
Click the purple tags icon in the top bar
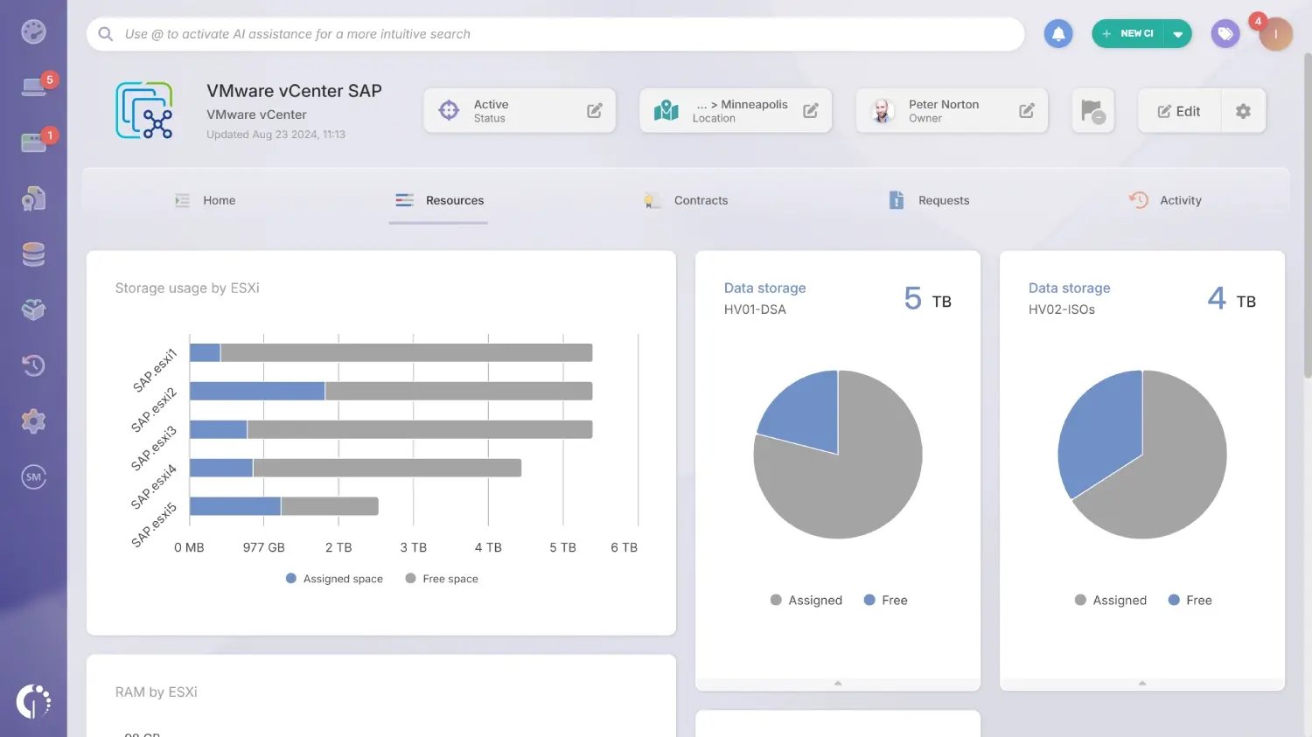point(1225,33)
